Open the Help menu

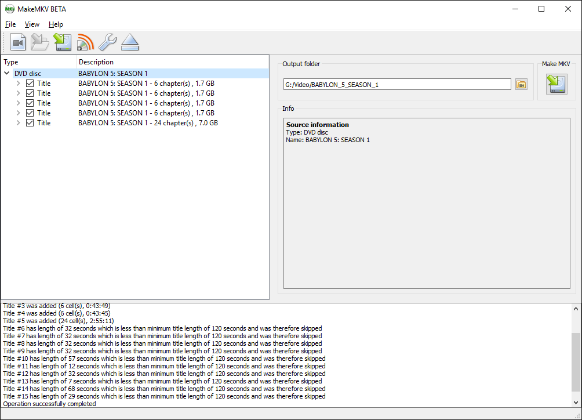click(x=56, y=24)
